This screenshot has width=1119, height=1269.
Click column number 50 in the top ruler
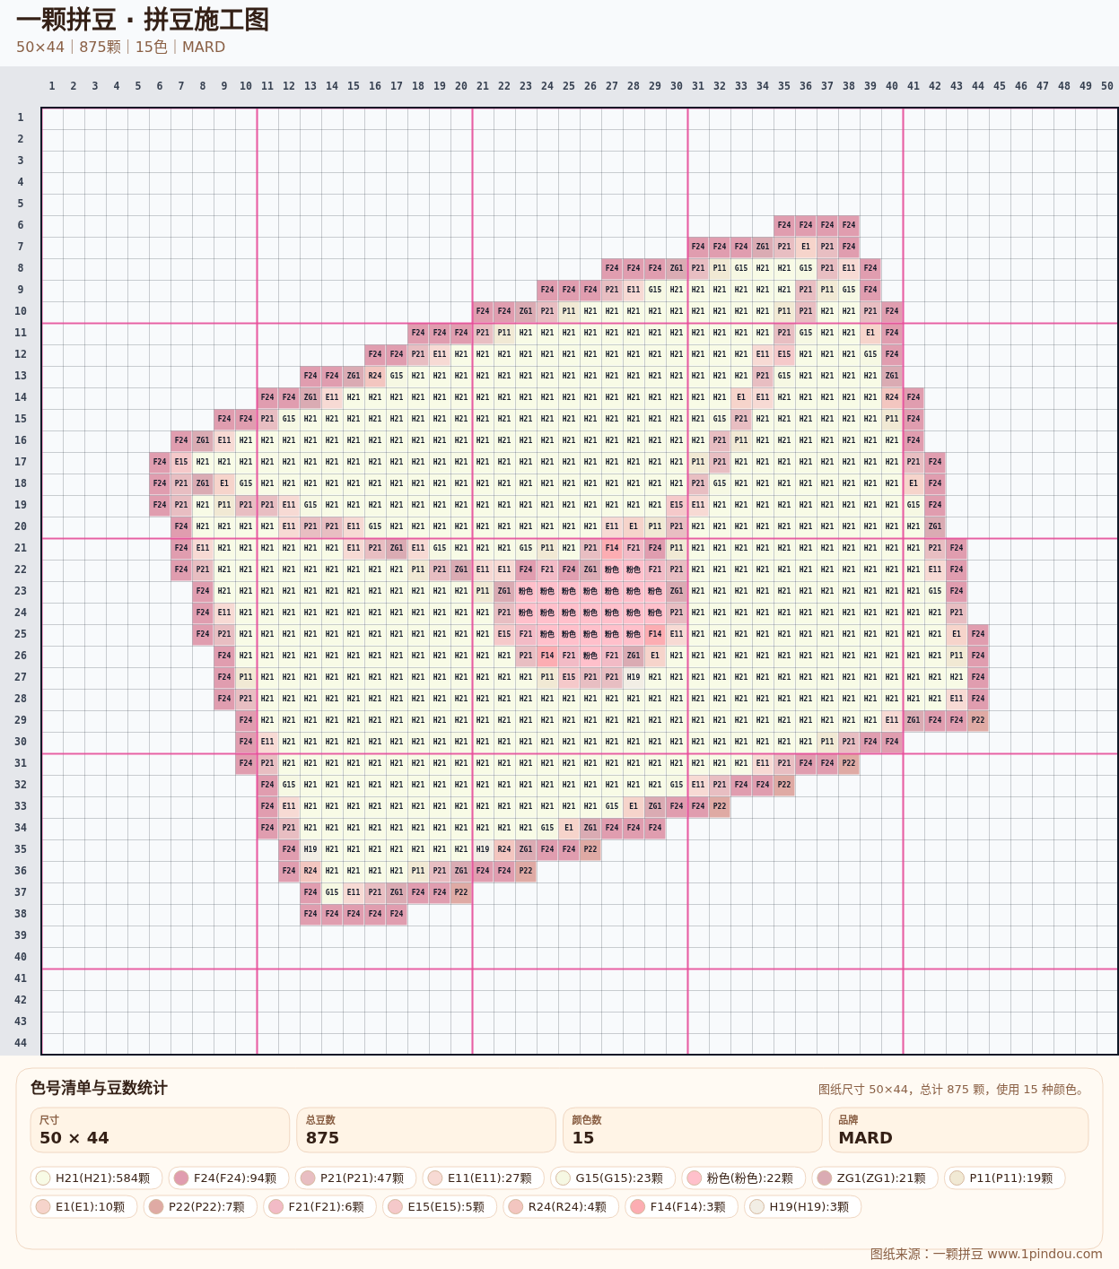click(1107, 86)
